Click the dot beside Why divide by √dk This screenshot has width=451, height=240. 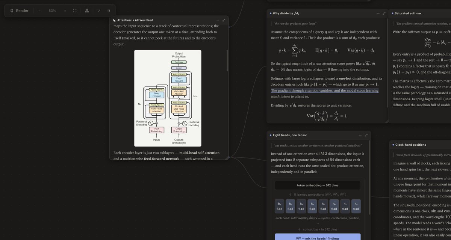pos(271,13)
